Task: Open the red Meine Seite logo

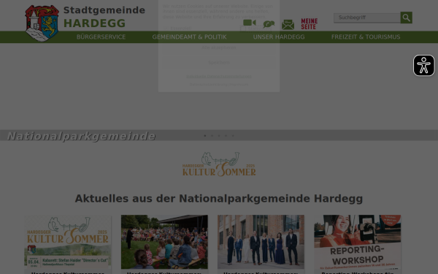Action: tap(310, 24)
